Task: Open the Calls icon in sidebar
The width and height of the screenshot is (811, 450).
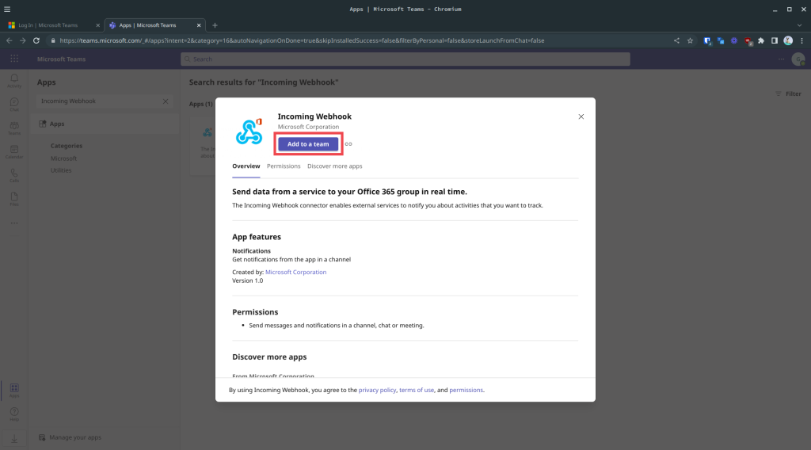Action: point(14,175)
